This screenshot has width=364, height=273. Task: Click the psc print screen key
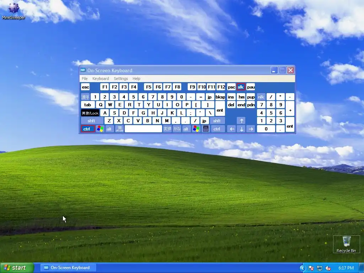[231, 87]
